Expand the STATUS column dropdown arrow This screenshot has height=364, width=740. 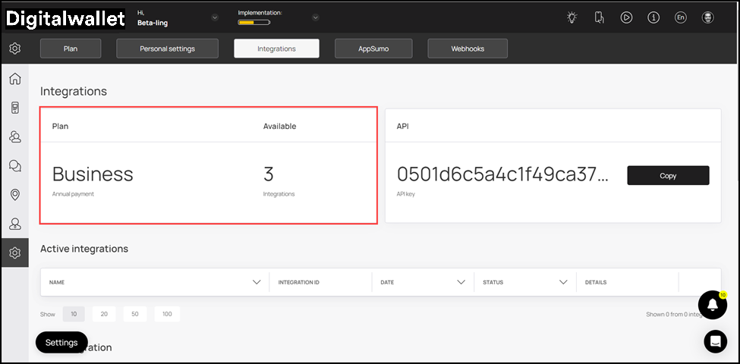563,282
